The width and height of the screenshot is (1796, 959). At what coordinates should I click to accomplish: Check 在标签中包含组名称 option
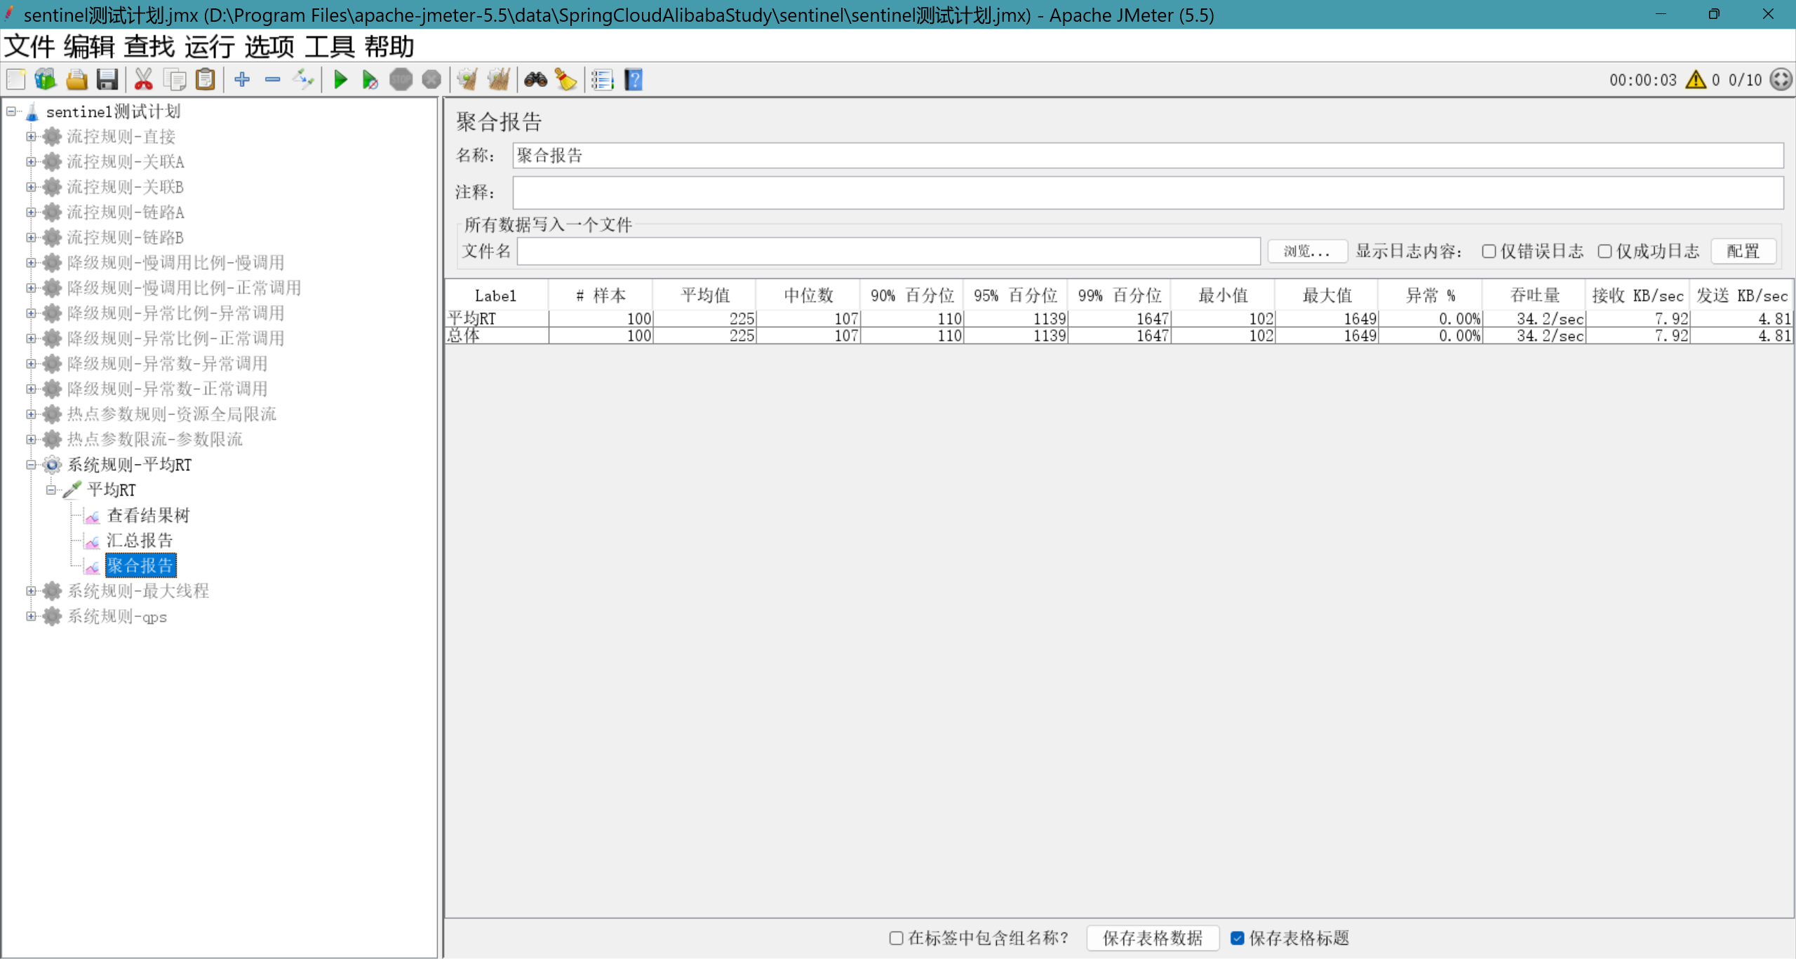tap(894, 938)
